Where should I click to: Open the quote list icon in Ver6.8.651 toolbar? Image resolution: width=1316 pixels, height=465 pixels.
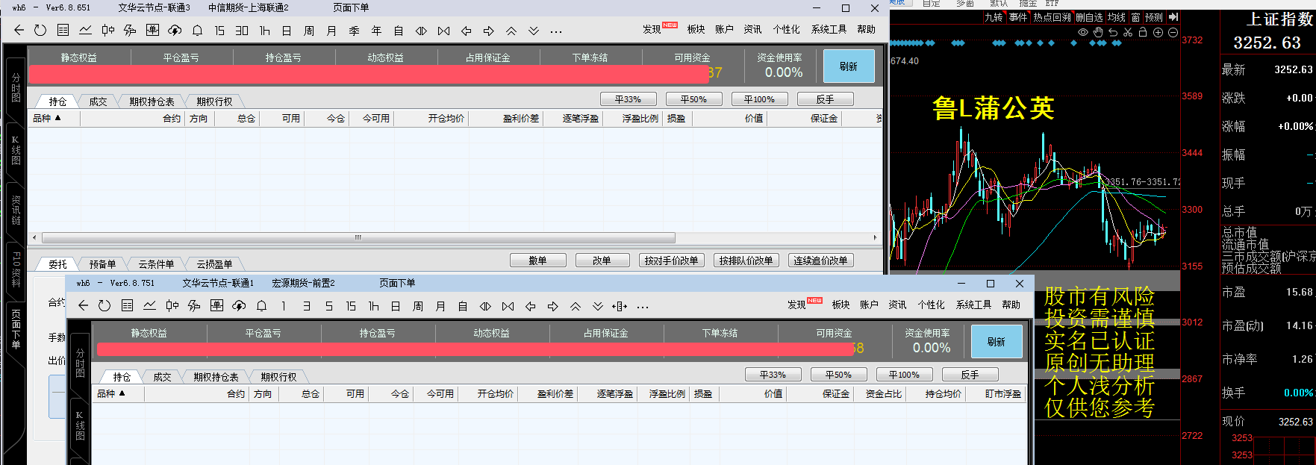coord(63,31)
